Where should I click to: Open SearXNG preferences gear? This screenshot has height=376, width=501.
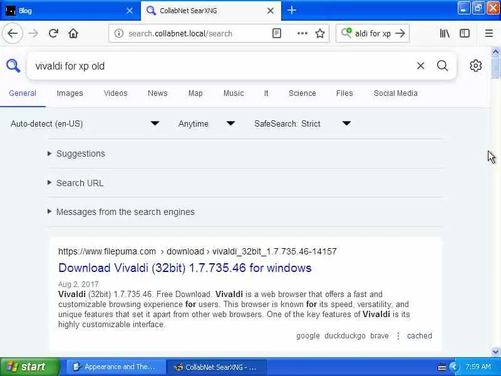[475, 66]
